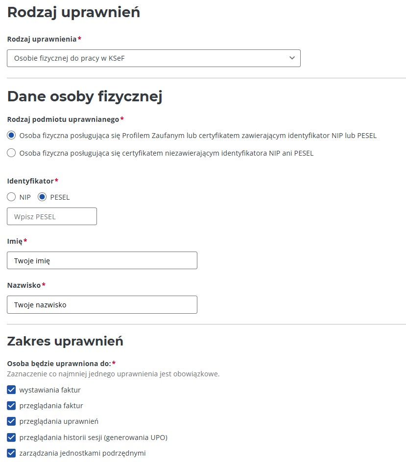406x462 pixels.
Task: Select the Profilem Zaufanym radio option
Action: click(x=11, y=136)
